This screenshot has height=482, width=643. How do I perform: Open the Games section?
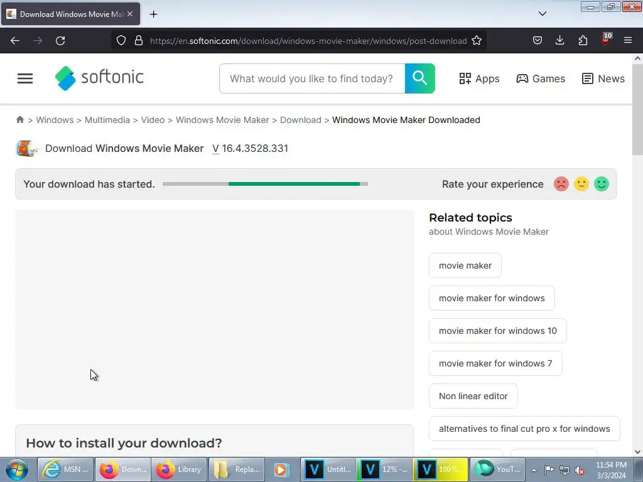pos(541,78)
